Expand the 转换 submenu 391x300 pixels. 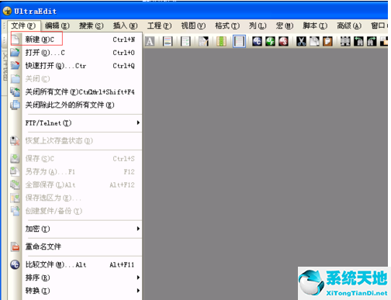(75, 291)
